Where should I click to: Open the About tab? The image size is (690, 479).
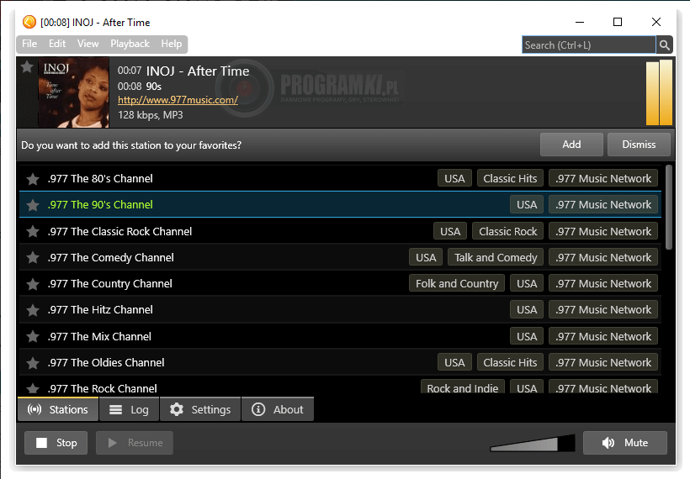(x=278, y=409)
